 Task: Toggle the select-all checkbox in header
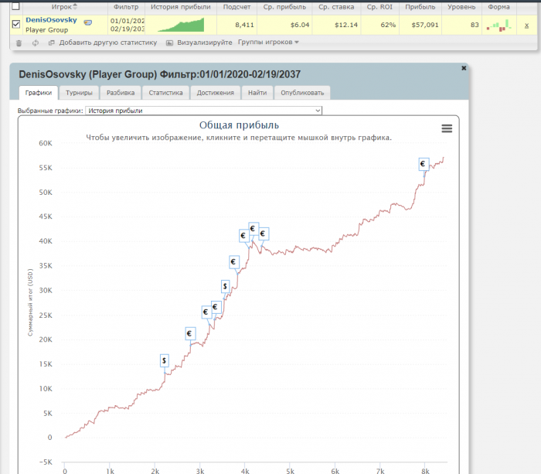[16, 6]
